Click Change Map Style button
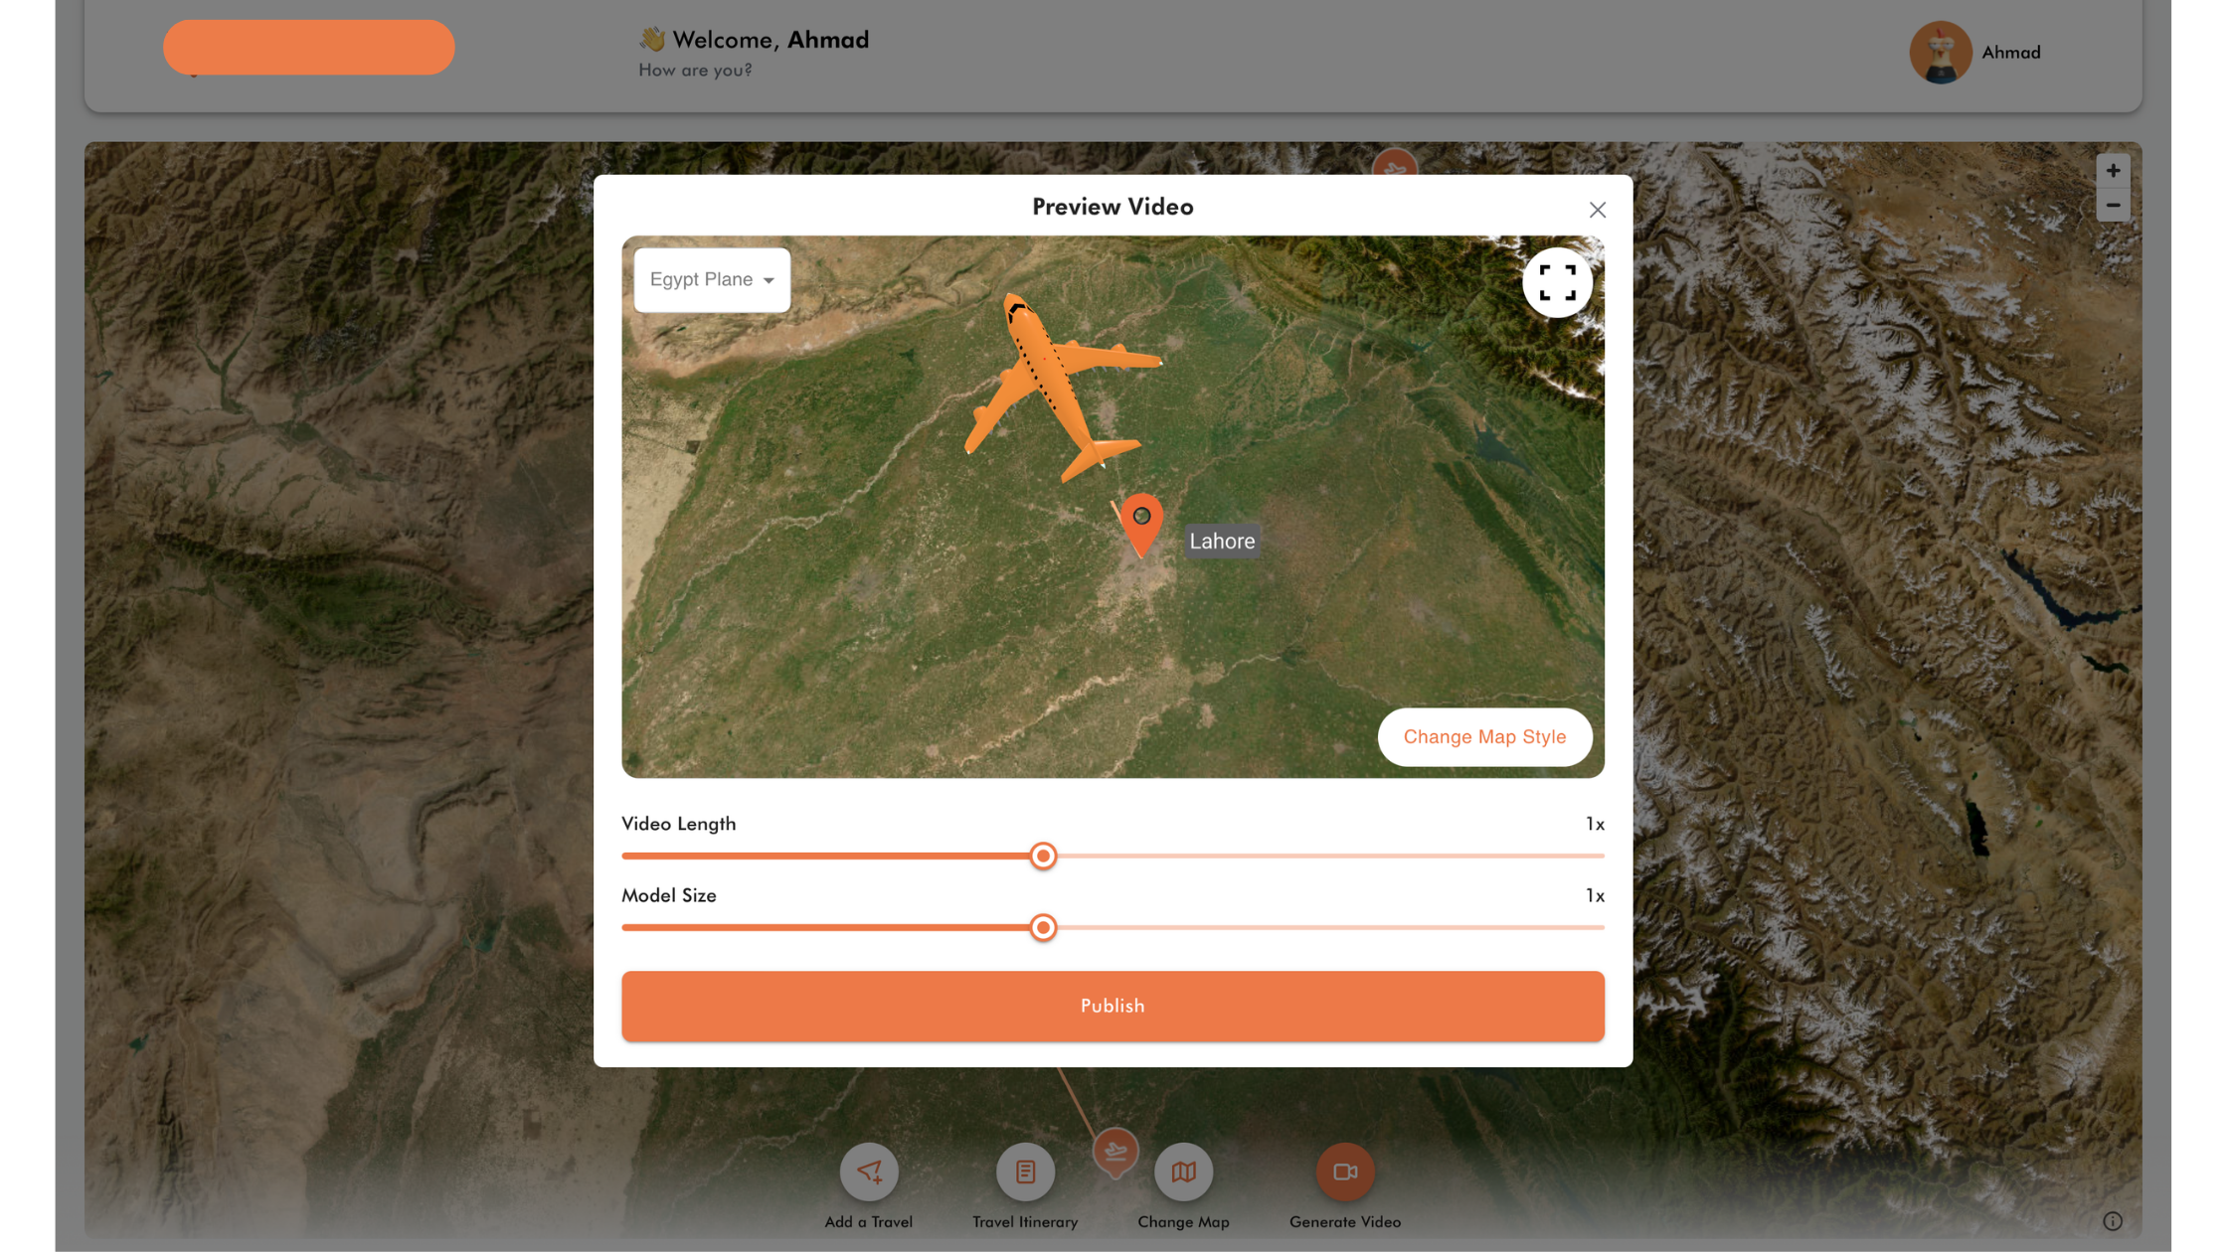This screenshot has height=1252, width=2227. coord(1484,736)
